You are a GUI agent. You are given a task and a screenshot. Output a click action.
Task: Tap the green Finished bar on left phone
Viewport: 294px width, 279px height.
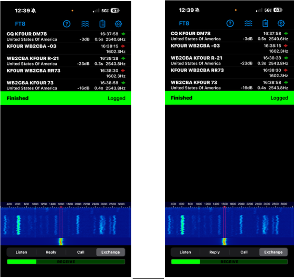coord(66,98)
